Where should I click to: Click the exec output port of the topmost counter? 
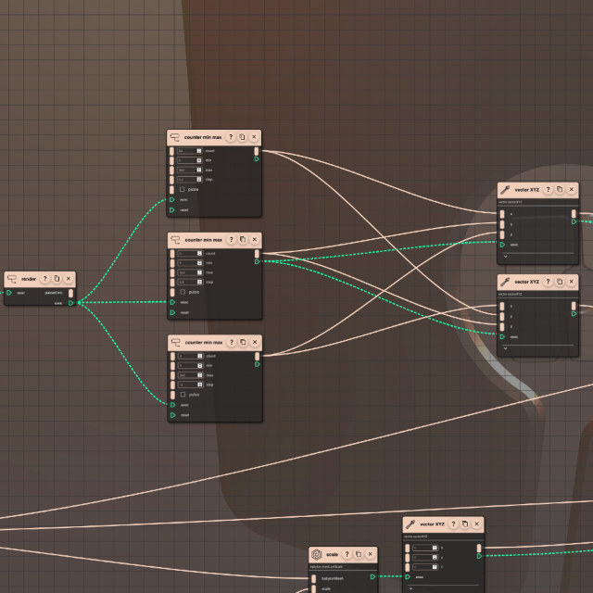click(257, 159)
